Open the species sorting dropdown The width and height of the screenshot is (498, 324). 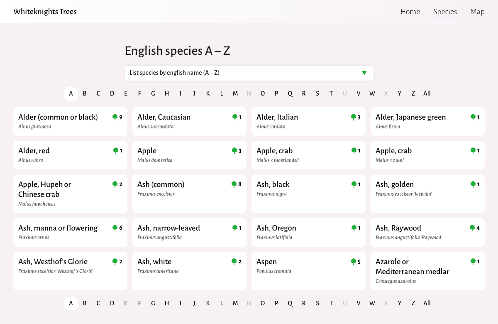pyautogui.click(x=249, y=73)
